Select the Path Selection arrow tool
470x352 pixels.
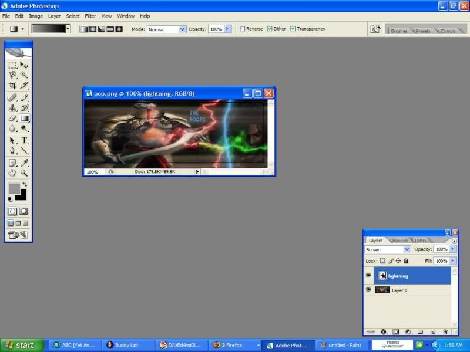12,140
